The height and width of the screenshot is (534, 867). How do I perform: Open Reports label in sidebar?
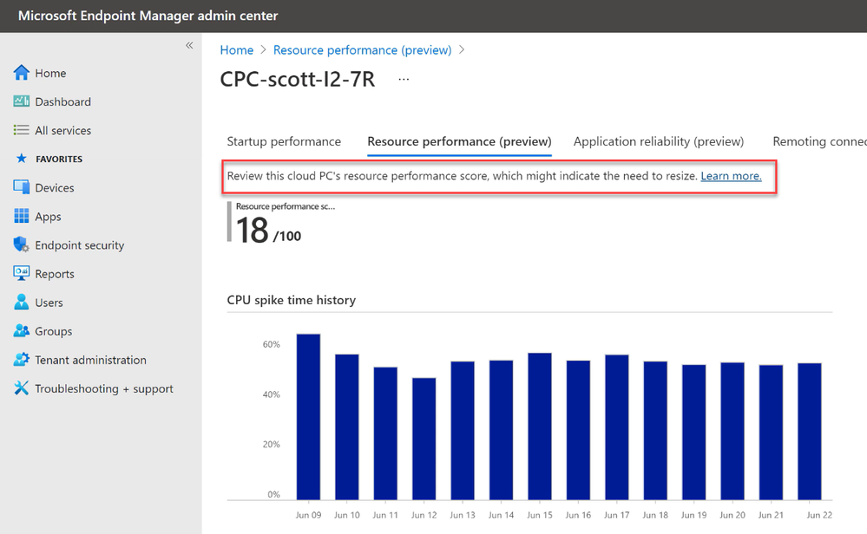pos(54,274)
